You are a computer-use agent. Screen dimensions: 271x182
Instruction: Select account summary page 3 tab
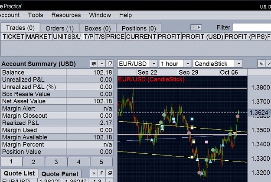click(56, 162)
